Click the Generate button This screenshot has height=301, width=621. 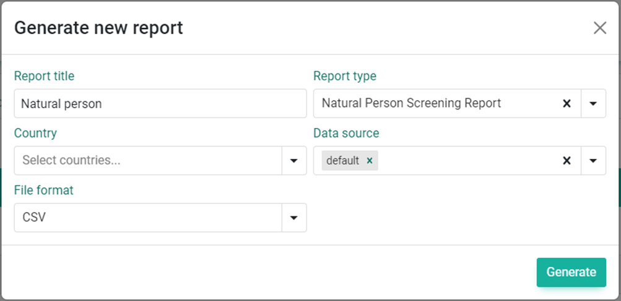pos(571,272)
